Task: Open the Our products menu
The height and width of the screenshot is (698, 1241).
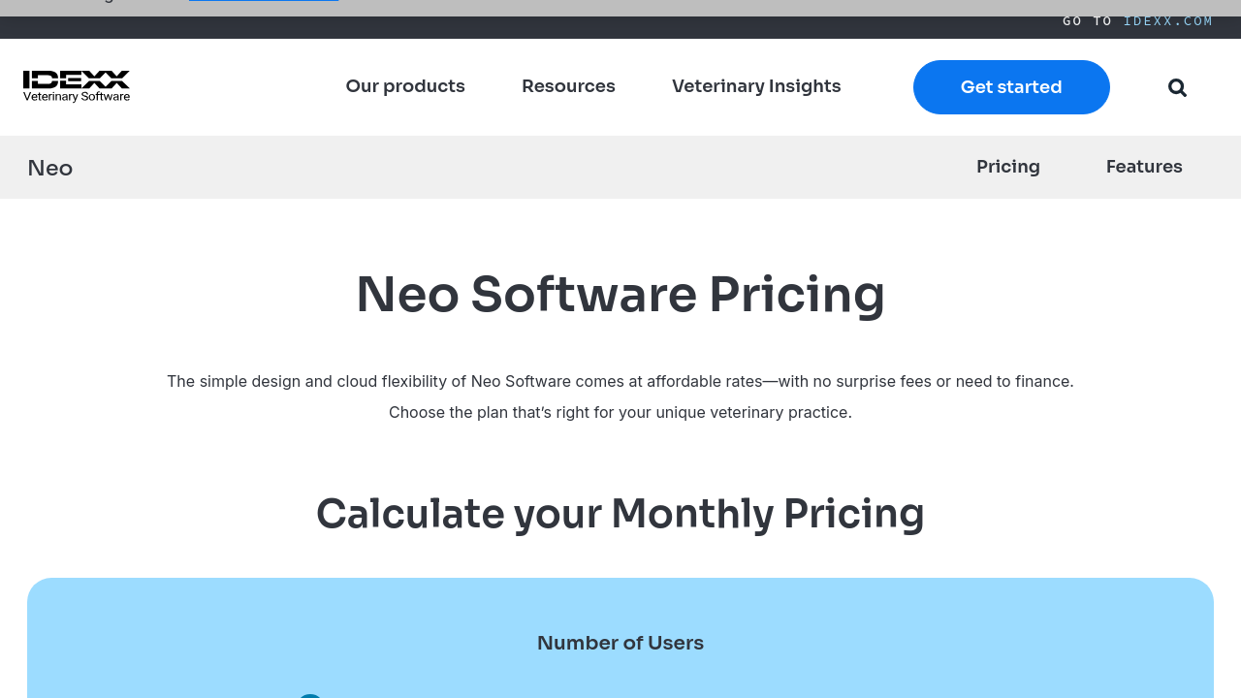Action: (x=405, y=86)
